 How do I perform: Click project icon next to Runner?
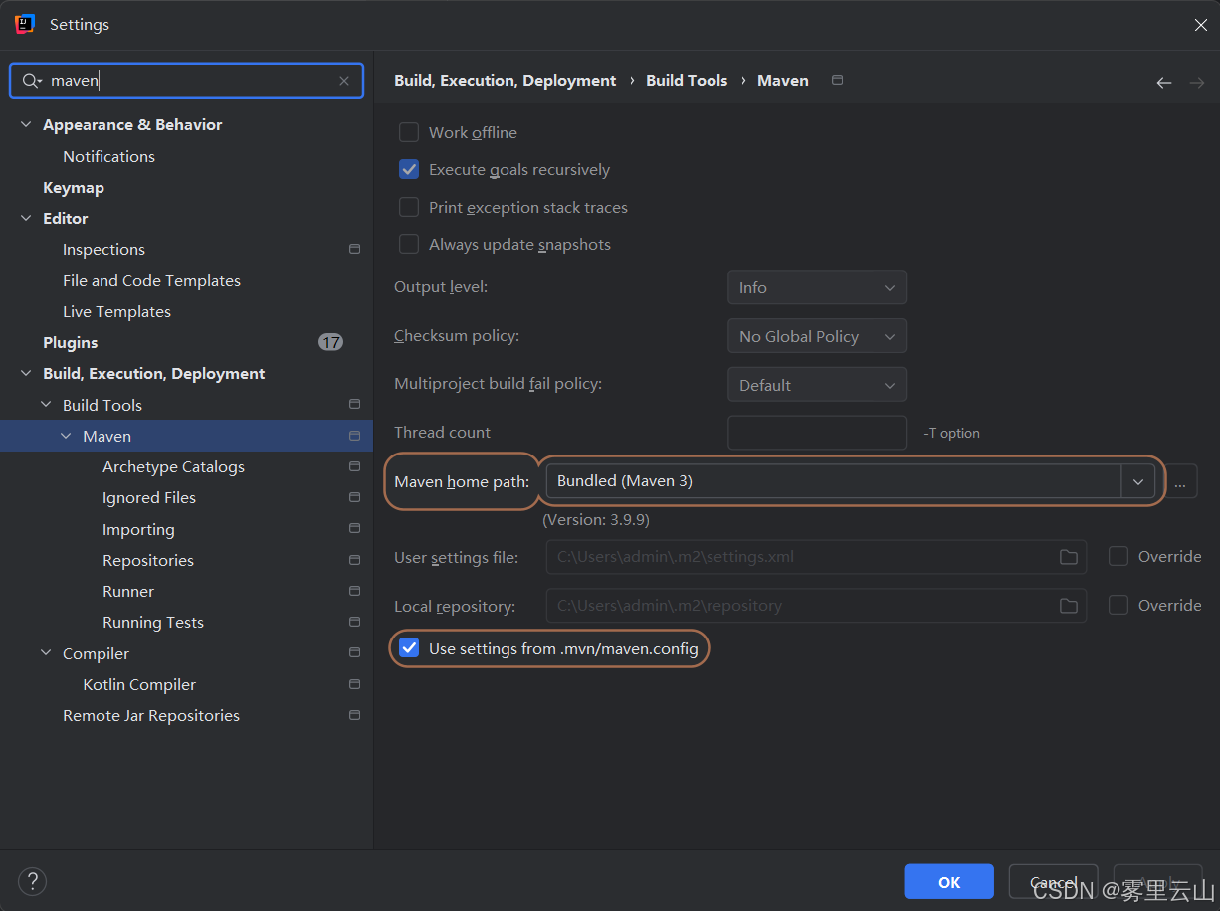(354, 591)
